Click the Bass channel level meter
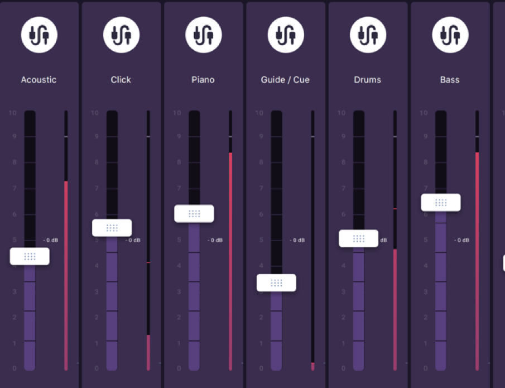The height and width of the screenshot is (388, 505). (x=477, y=241)
